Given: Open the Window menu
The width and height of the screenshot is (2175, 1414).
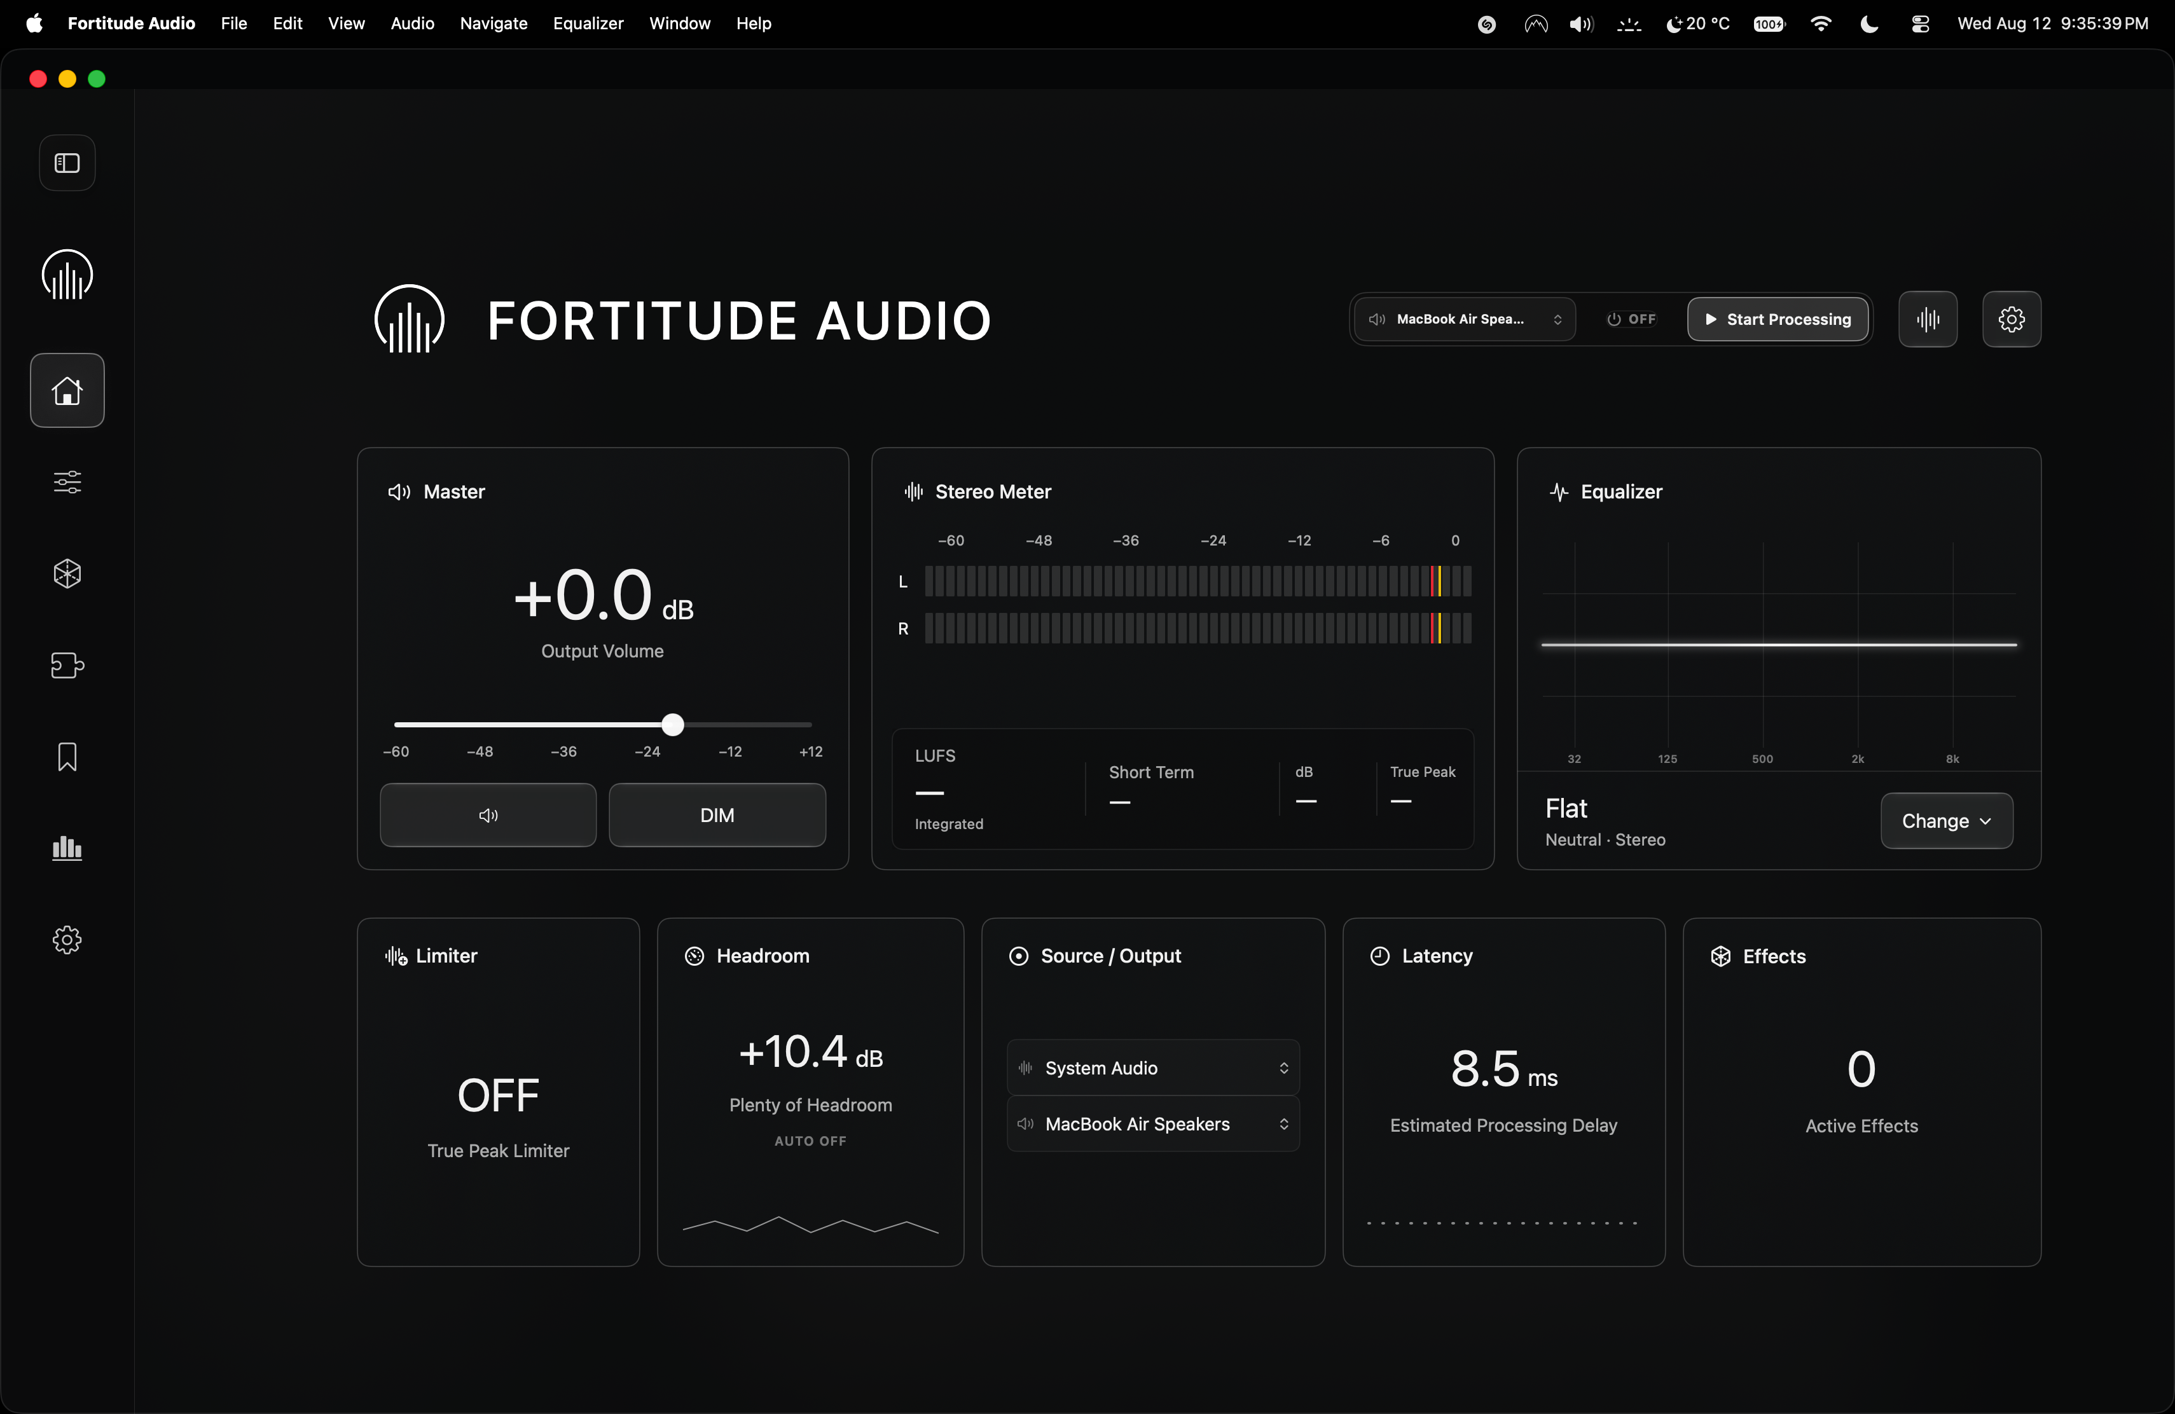Looking at the screenshot, I should [679, 24].
